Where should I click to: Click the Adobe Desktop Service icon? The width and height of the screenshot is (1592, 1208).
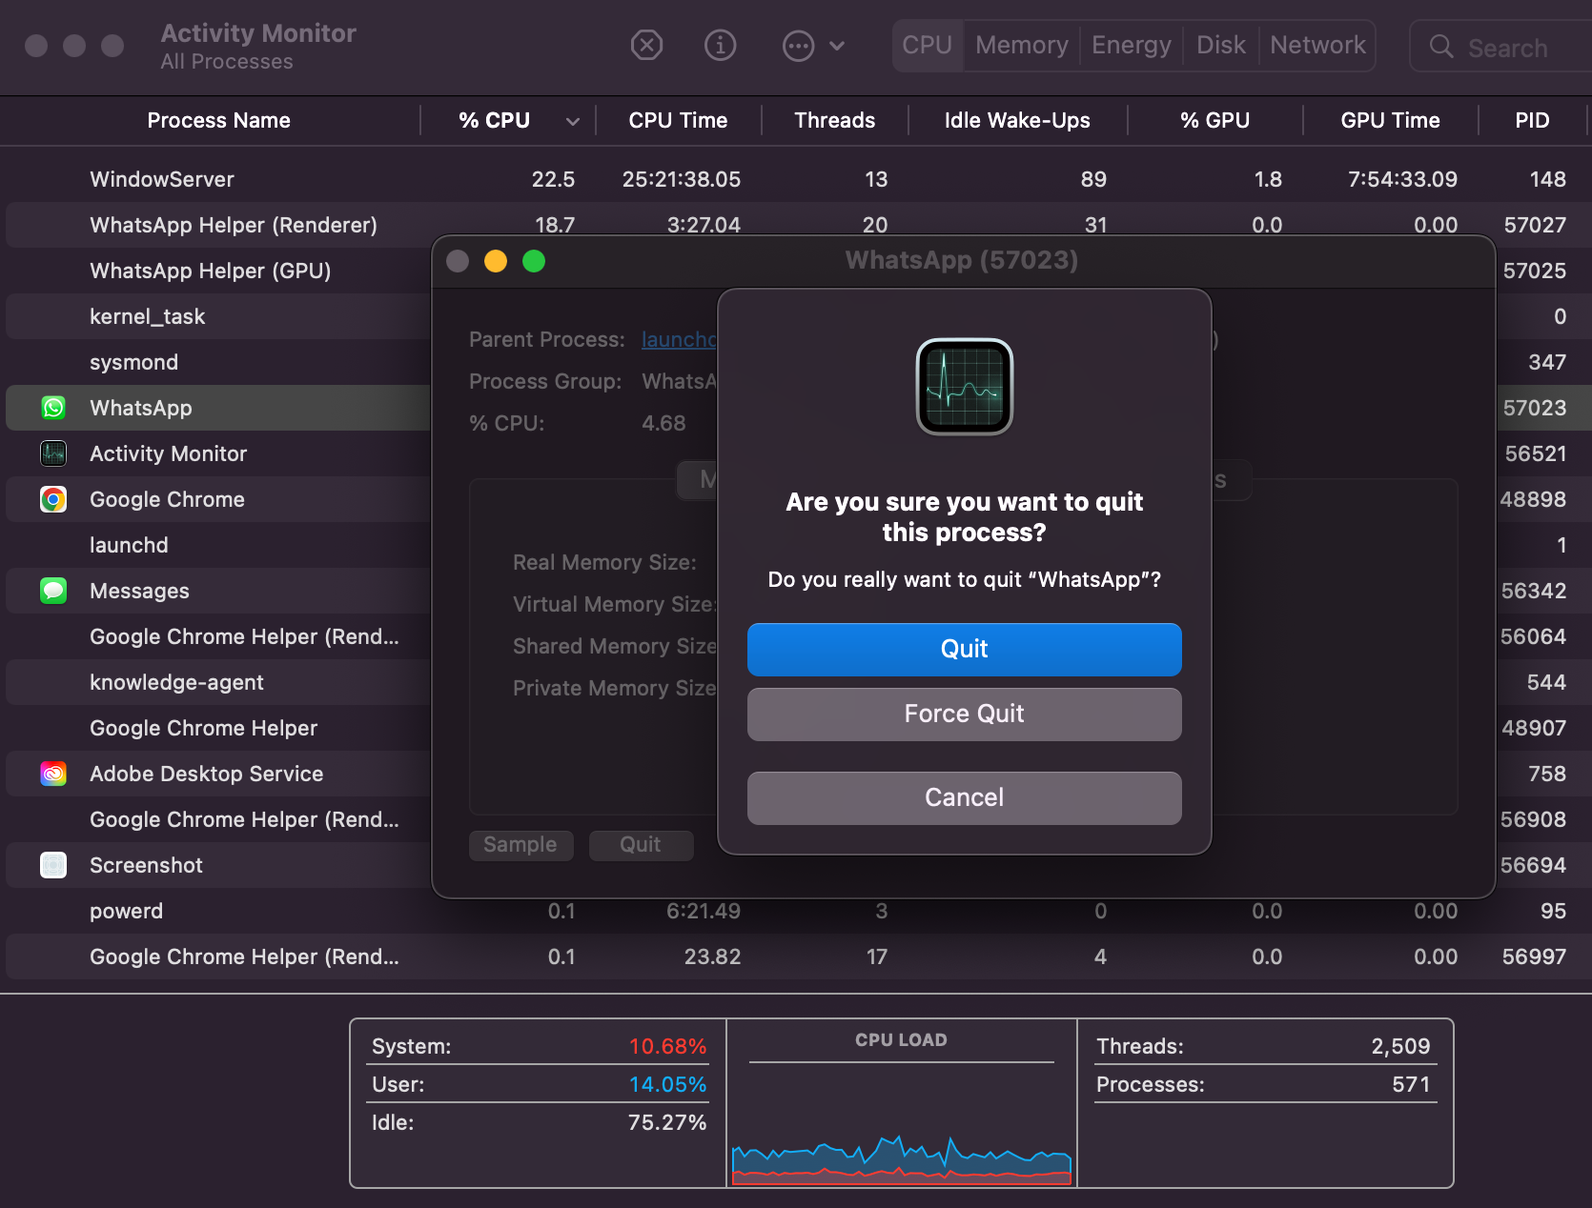(53, 774)
